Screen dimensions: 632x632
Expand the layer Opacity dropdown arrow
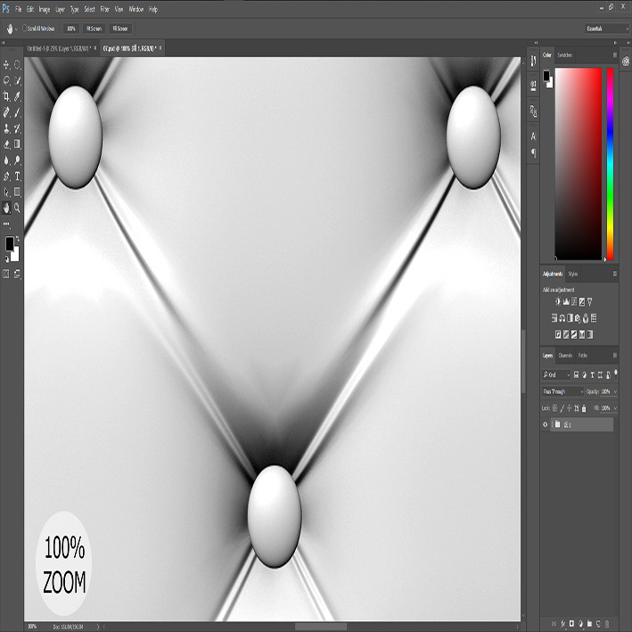(615, 392)
